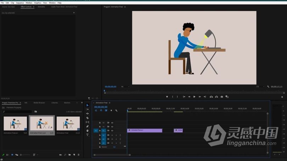This screenshot has width=287, height=161.
Task: Open the timeline wrench settings icon
Action: point(116,110)
